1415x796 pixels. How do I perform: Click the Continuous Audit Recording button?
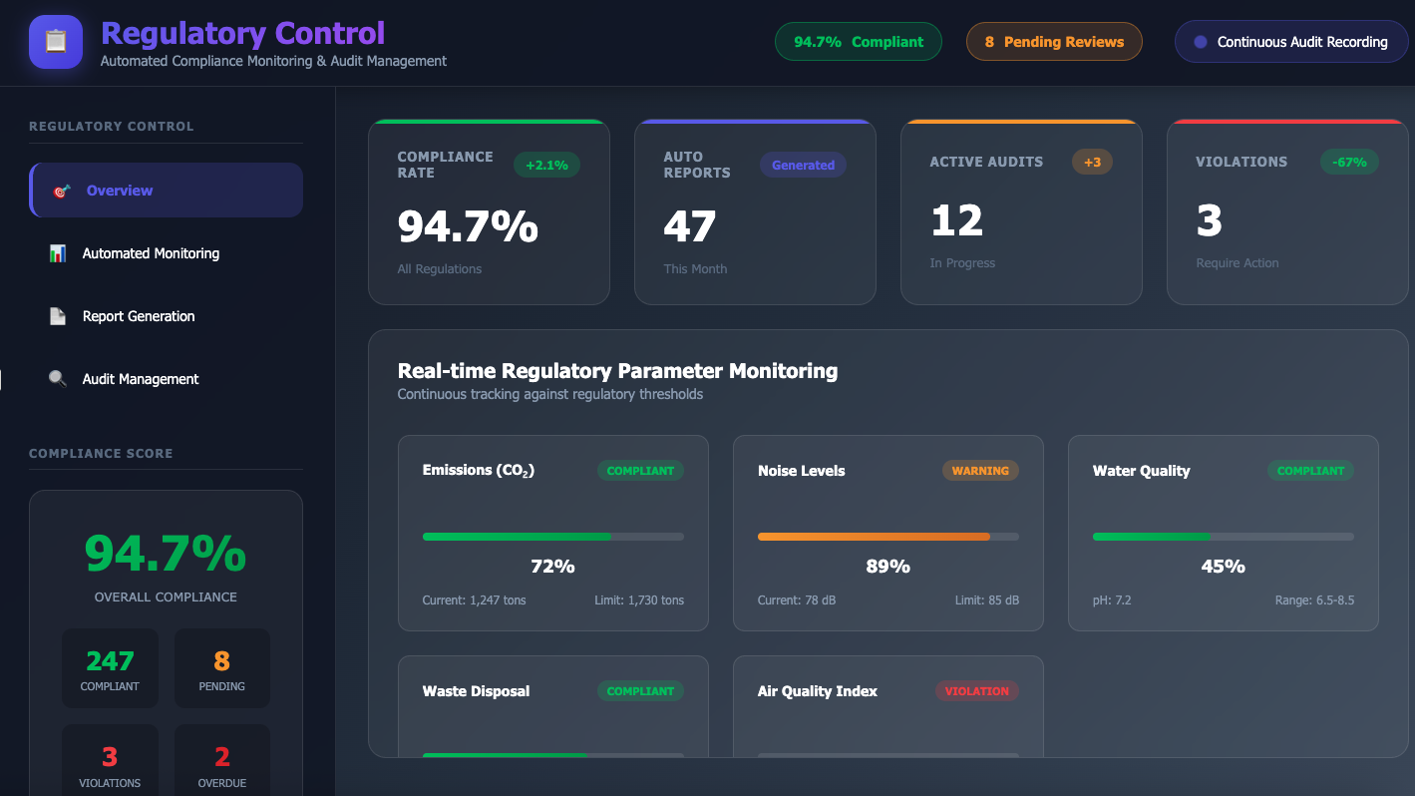tap(1294, 42)
